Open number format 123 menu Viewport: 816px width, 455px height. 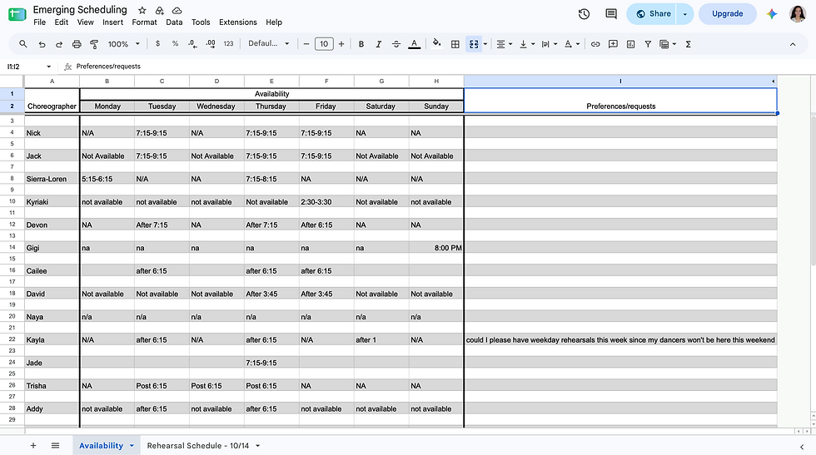[228, 44]
